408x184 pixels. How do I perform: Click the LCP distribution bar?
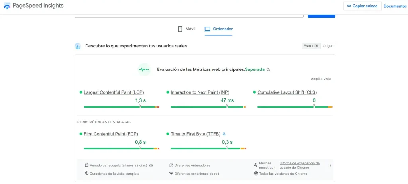[x=122, y=107]
